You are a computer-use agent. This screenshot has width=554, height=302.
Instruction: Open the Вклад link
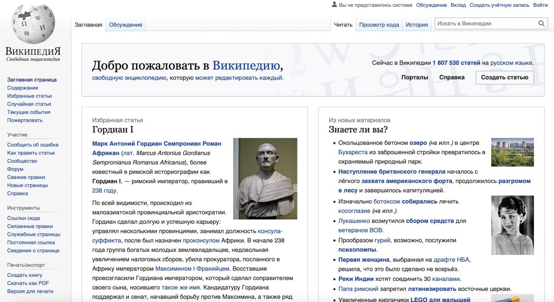pyautogui.click(x=458, y=5)
